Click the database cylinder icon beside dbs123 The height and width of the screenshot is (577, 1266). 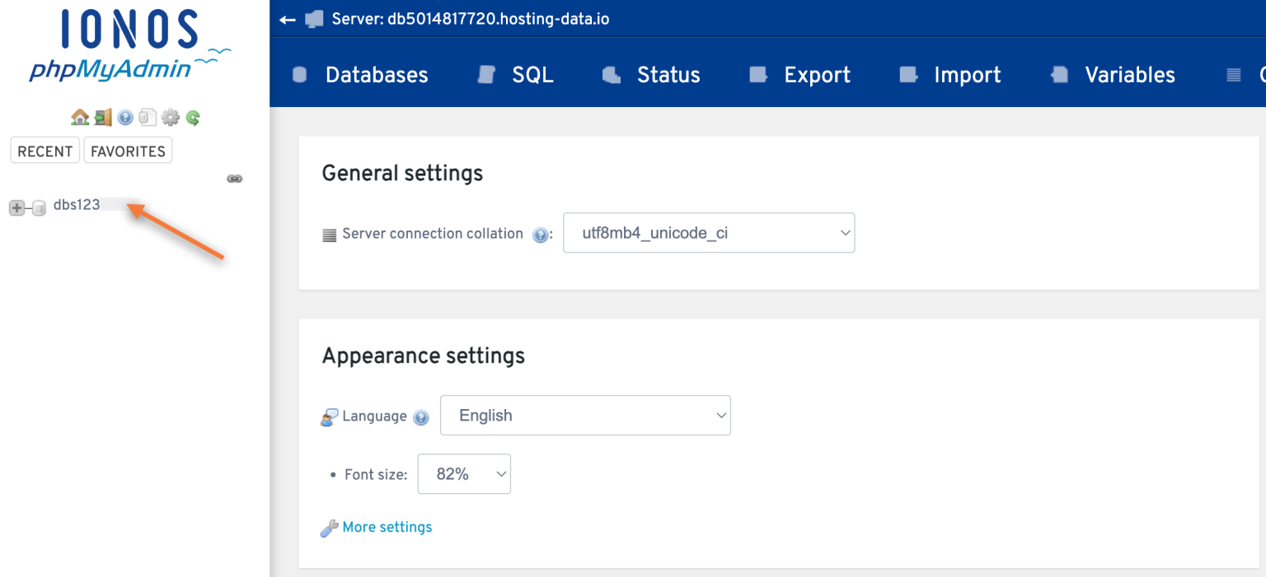click(x=39, y=207)
